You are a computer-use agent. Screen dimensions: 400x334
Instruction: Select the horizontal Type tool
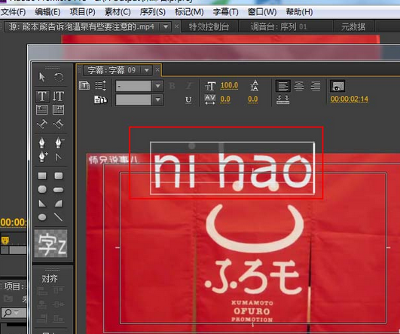point(42,97)
